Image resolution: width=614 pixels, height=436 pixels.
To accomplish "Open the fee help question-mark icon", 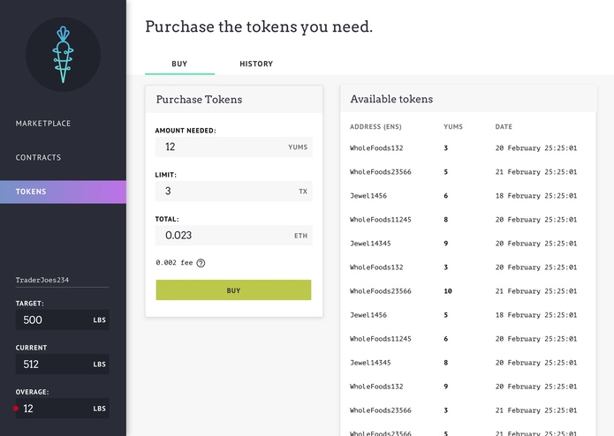I will point(201,263).
